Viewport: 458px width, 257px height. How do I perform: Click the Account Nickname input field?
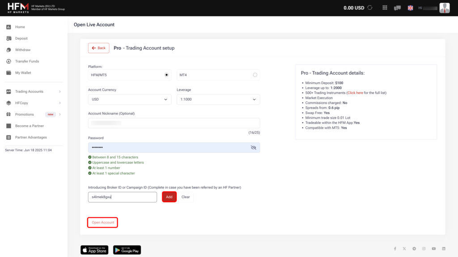[x=174, y=123]
